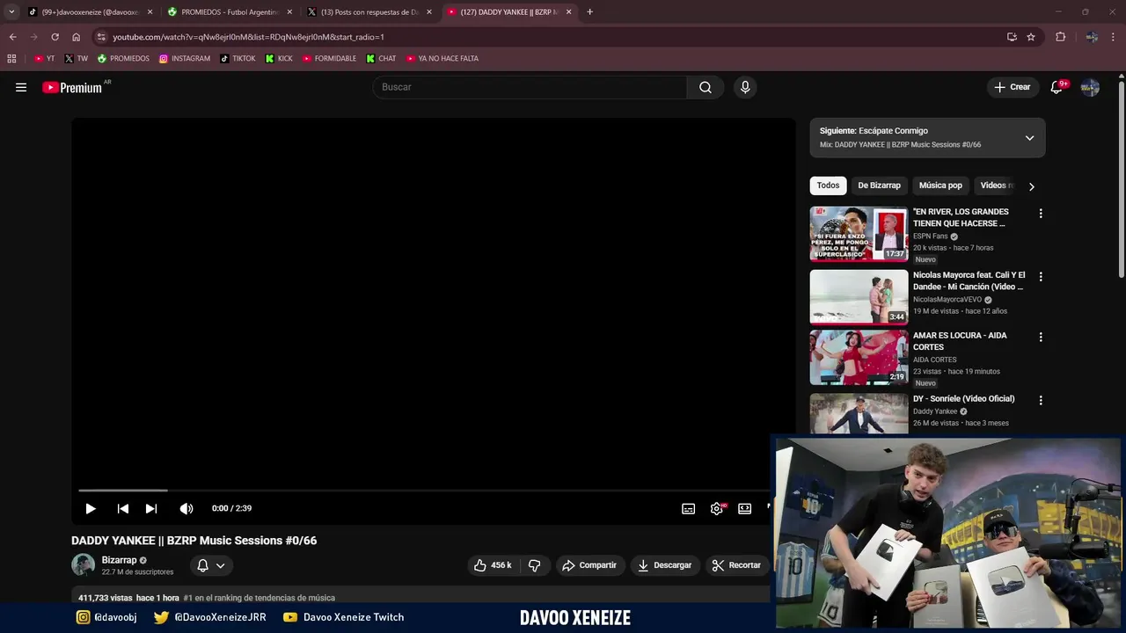Click the Compartir share button
The height and width of the screenshot is (633, 1126).
pyautogui.click(x=590, y=565)
